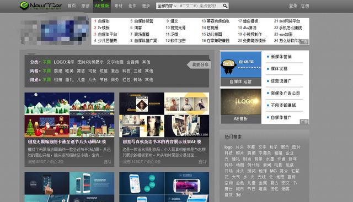Click the 我要分享 share button
Image resolution: width=353 pixels, height=202 pixels.
[x=199, y=65]
